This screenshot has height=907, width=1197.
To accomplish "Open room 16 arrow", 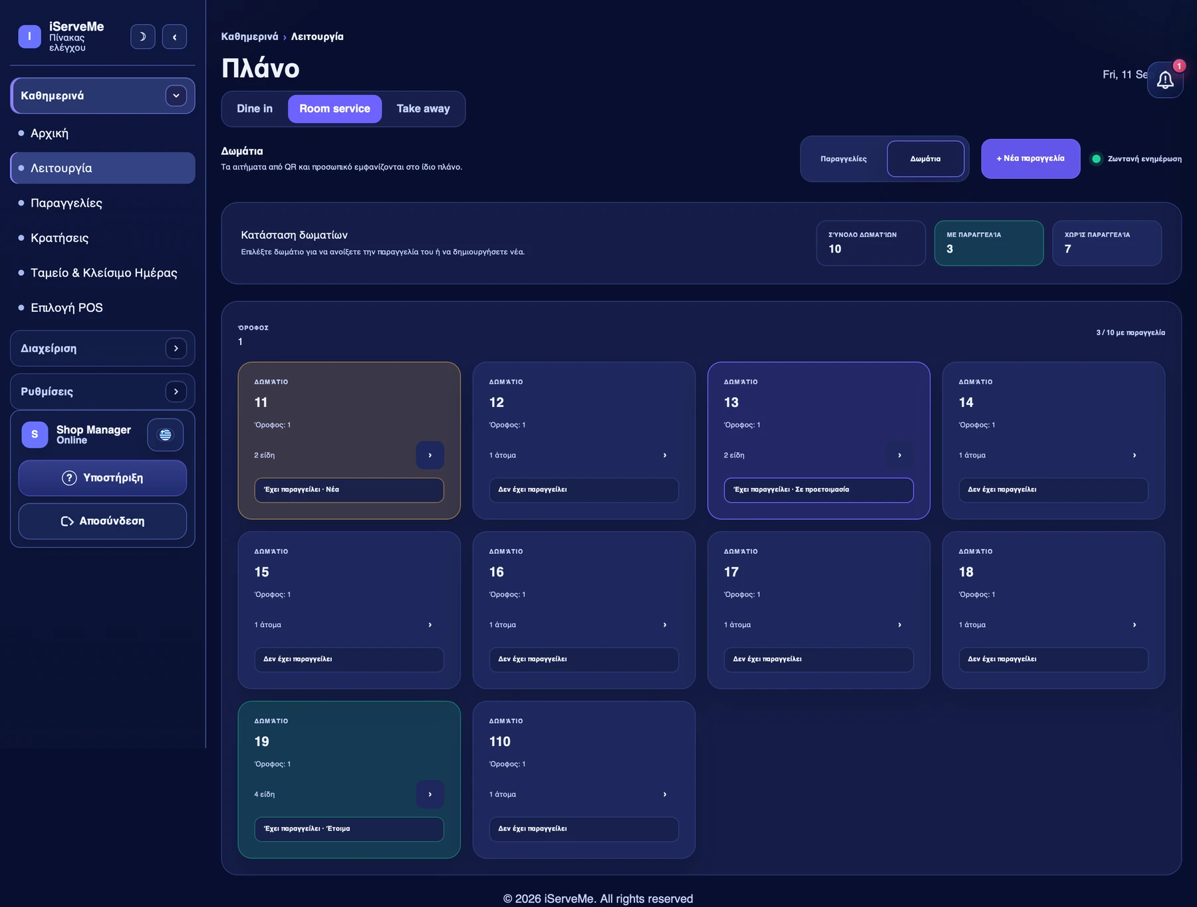I will (665, 625).
